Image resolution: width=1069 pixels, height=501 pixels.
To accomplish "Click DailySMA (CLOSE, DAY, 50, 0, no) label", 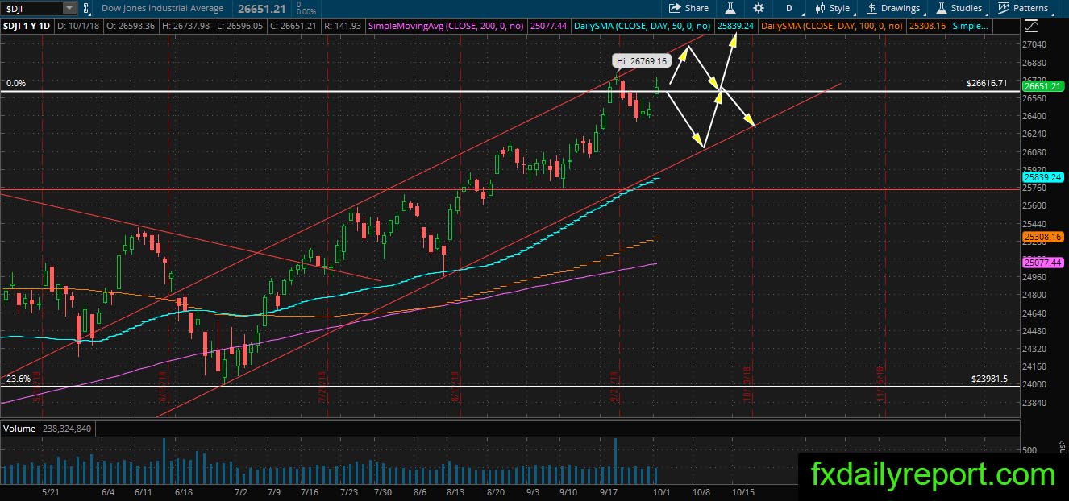I will click(643, 27).
